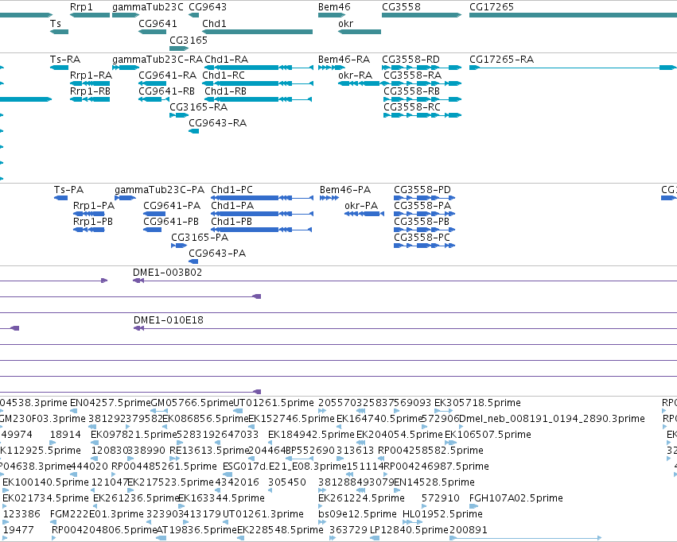Click the CG17265-RA transcript label
The width and height of the screenshot is (677, 542).
(x=501, y=60)
